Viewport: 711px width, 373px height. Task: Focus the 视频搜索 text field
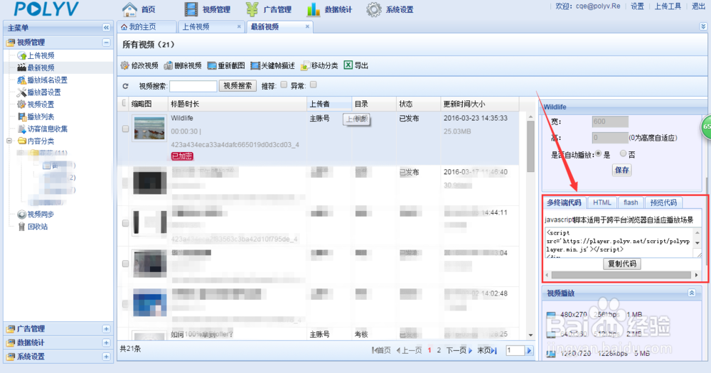pyautogui.click(x=193, y=86)
